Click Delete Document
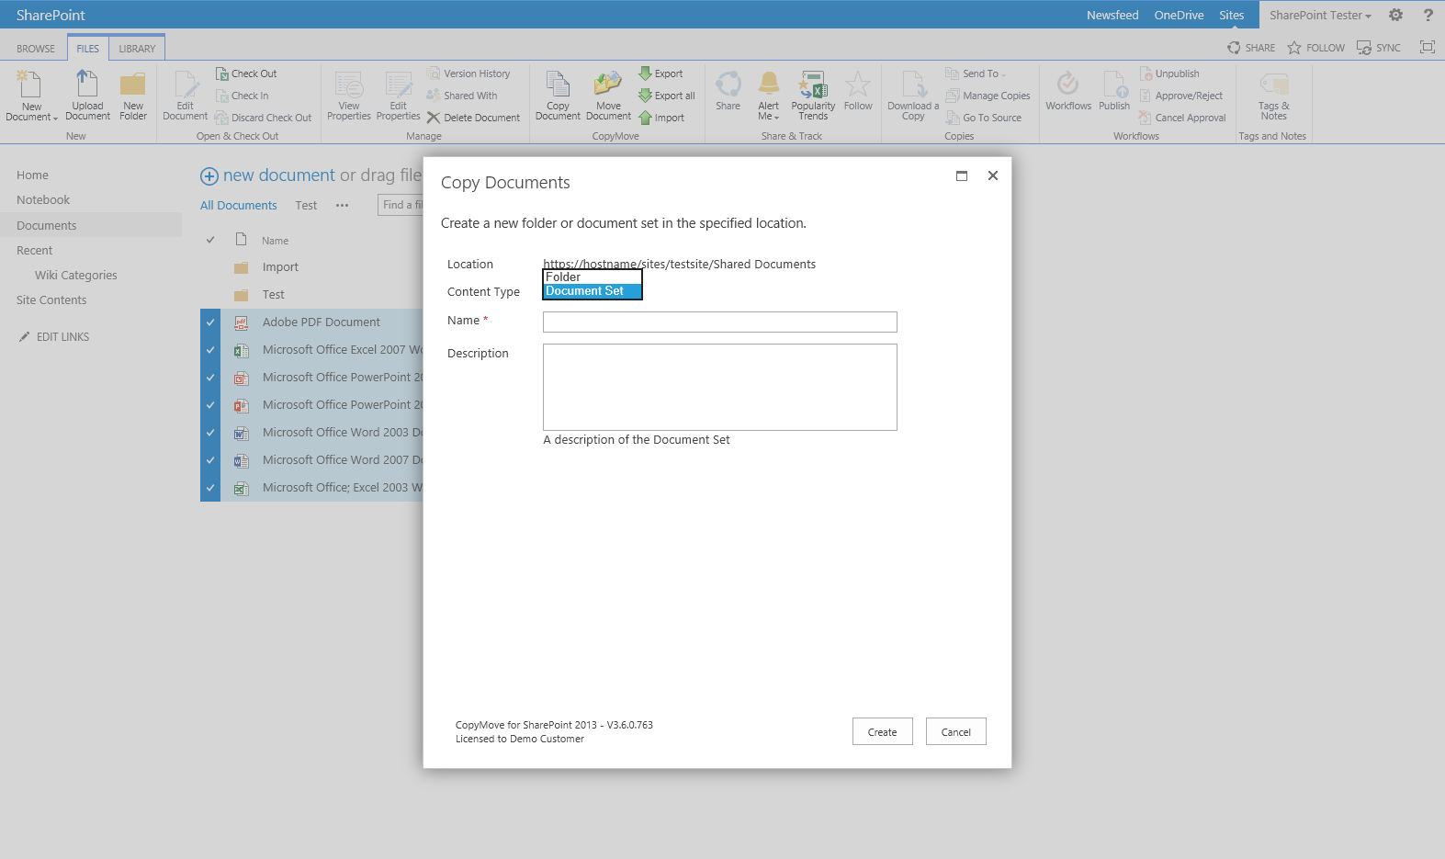This screenshot has height=859, width=1445. point(474,118)
